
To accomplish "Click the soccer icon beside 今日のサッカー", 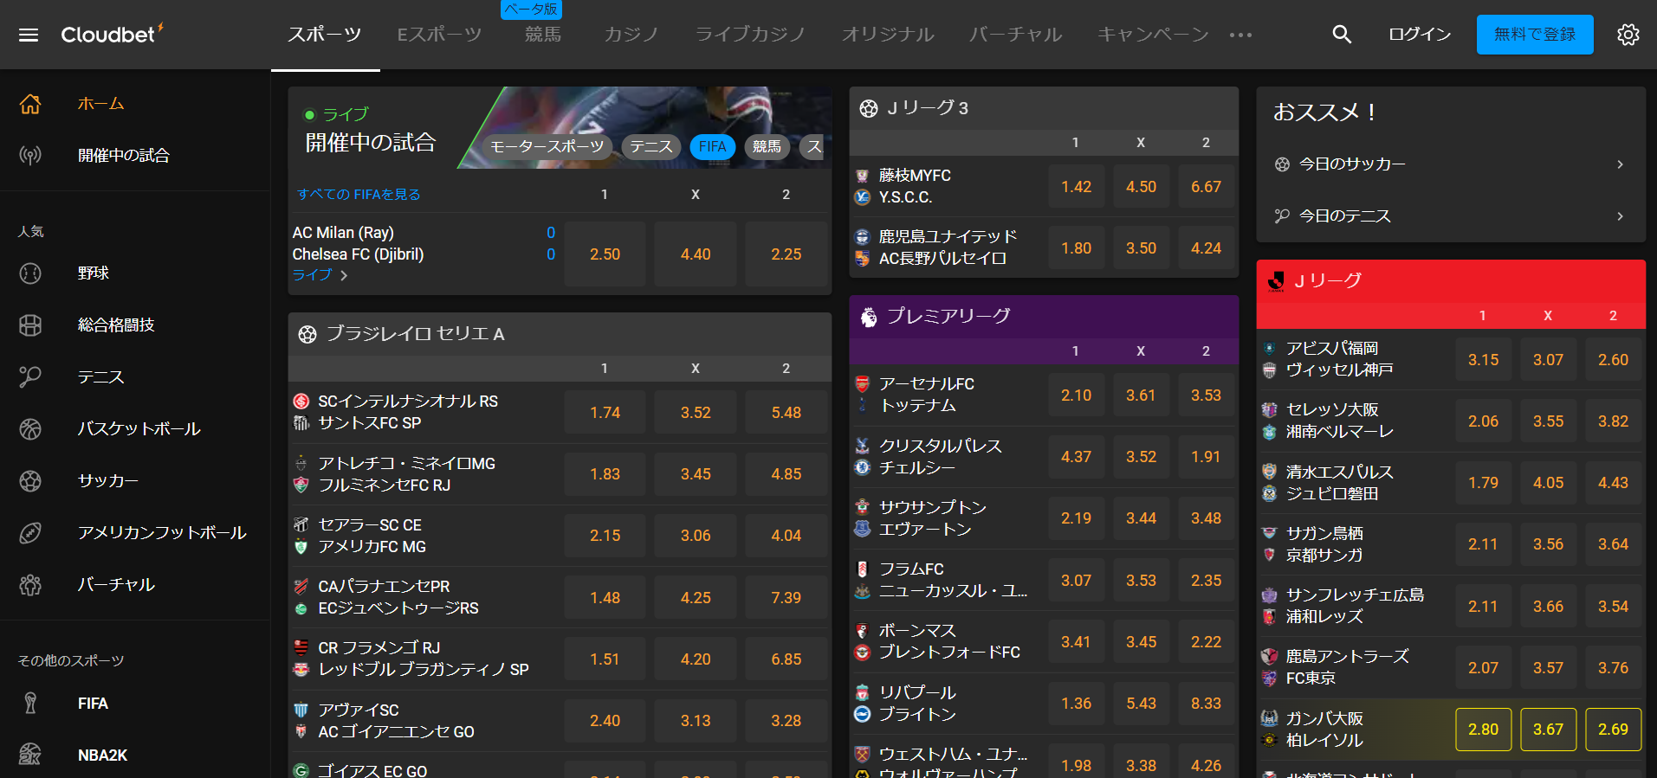I will click(x=1283, y=164).
